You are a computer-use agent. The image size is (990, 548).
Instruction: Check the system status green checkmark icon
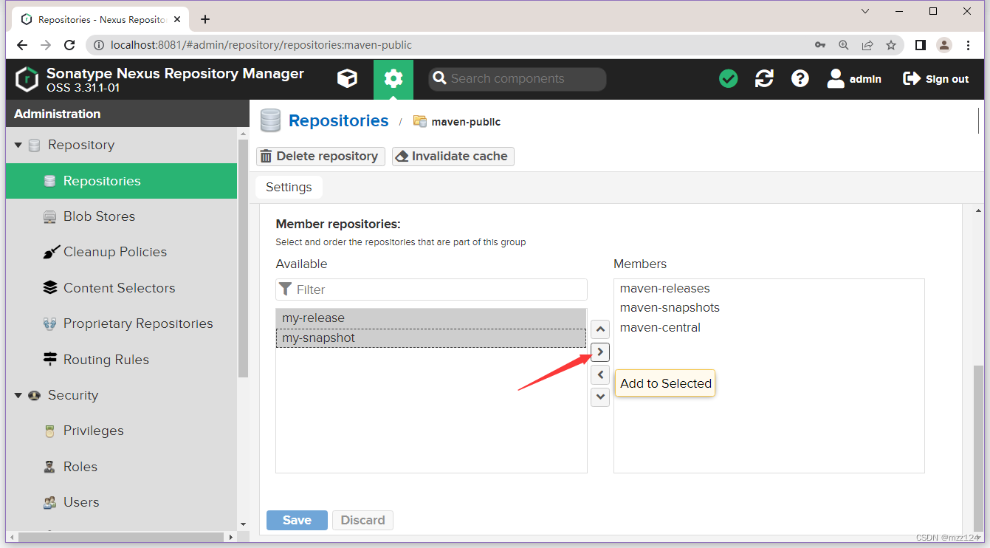[729, 79]
